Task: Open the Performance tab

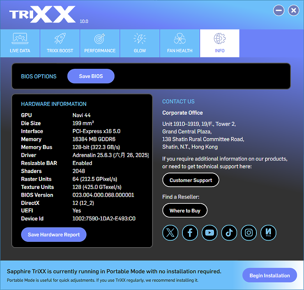Action: coord(100,43)
